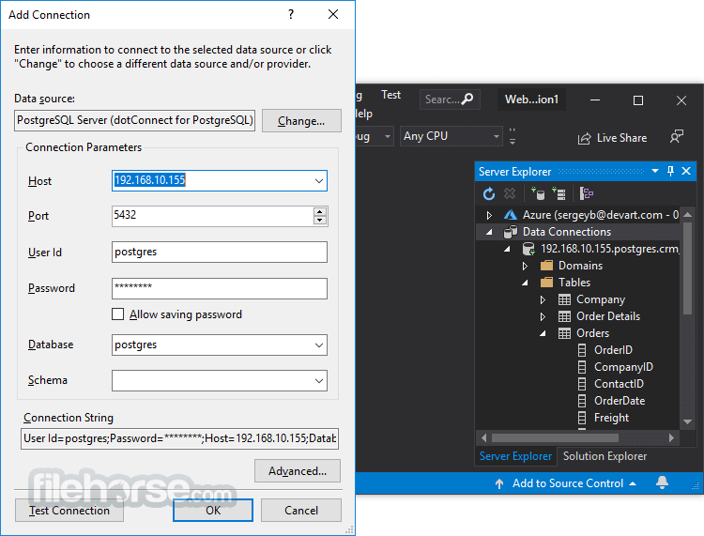Image resolution: width=704 pixels, height=536 pixels.
Task: Click the OrderDate column icon
Action: coord(582,401)
